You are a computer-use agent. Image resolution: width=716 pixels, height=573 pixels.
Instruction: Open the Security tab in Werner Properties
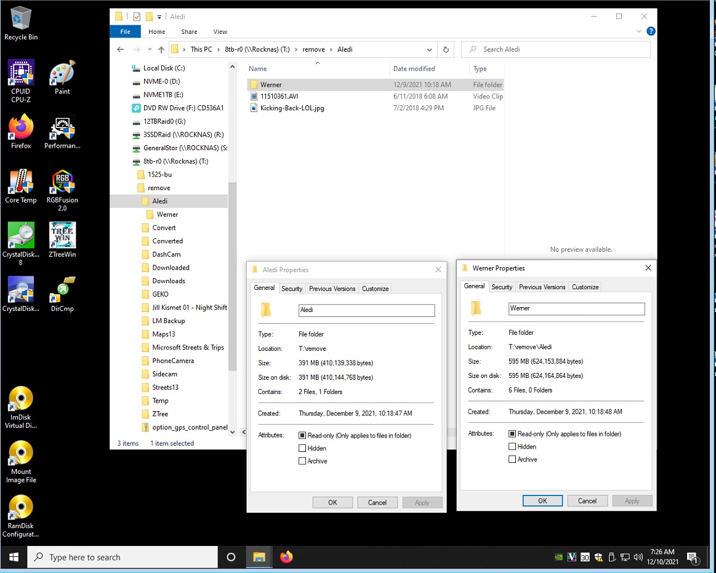tap(501, 287)
